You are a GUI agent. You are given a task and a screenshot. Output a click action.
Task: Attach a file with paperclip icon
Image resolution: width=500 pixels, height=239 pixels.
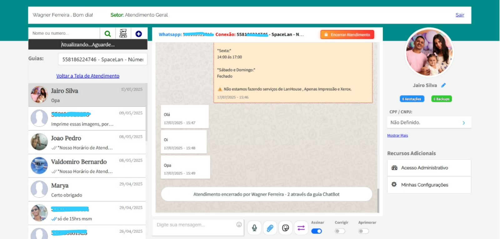pyautogui.click(x=270, y=228)
